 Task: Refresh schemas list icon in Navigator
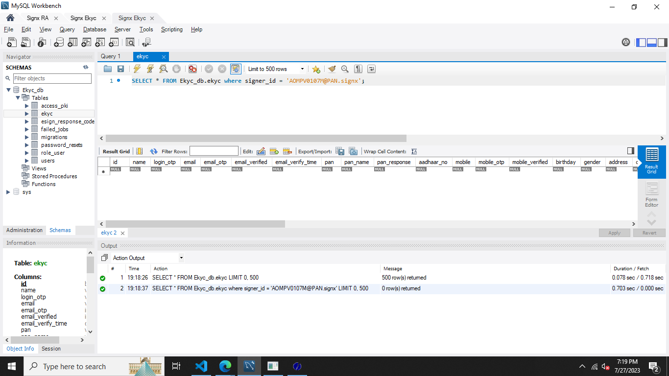tap(86, 67)
